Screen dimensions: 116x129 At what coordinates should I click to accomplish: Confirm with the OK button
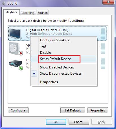56,122
